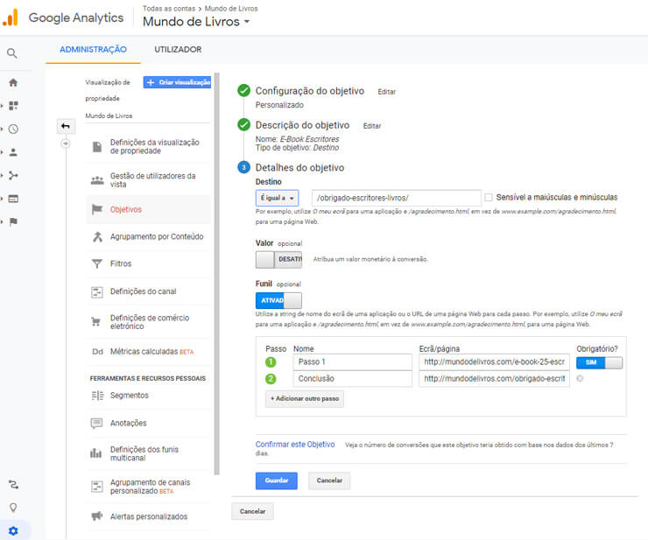Open Admin gear icon
Image resolution: width=648 pixels, height=540 pixels.
click(x=13, y=530)
